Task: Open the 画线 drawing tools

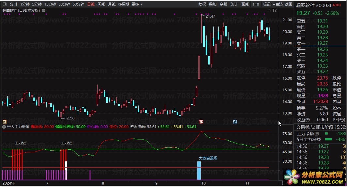Action: tap(245, 4)
